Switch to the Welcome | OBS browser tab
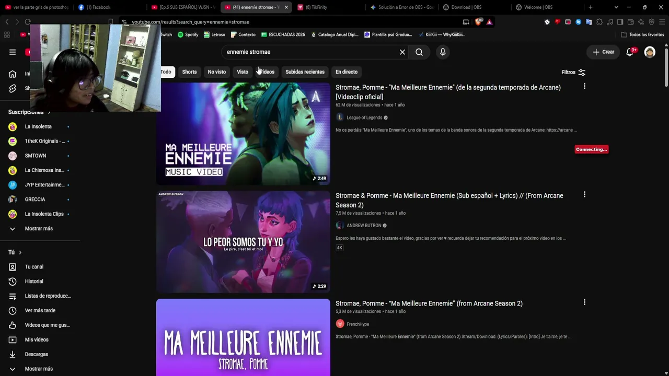 point(546,7)
